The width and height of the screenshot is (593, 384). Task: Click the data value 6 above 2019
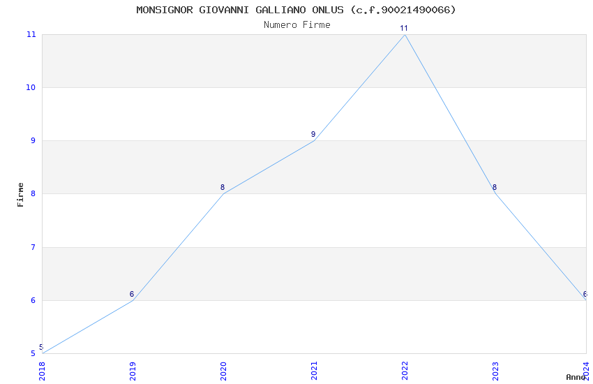(x=132, y=294)
